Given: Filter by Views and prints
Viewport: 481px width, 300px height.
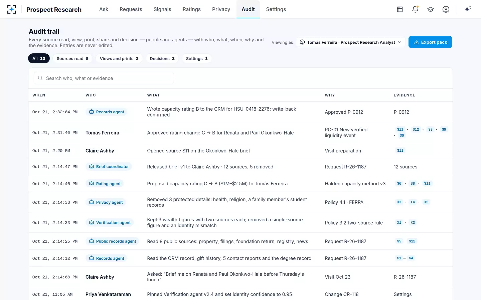Looking at the screenshot, I should pos(119,59).
